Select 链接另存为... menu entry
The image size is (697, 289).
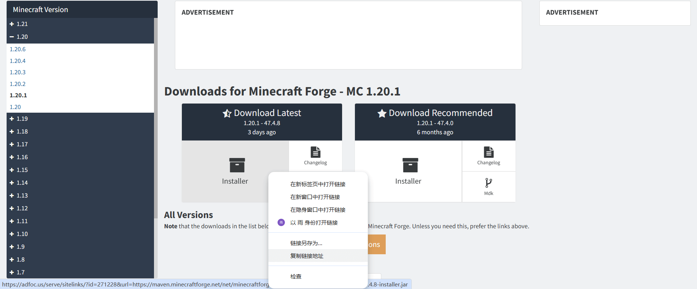[x=306, y=243]
